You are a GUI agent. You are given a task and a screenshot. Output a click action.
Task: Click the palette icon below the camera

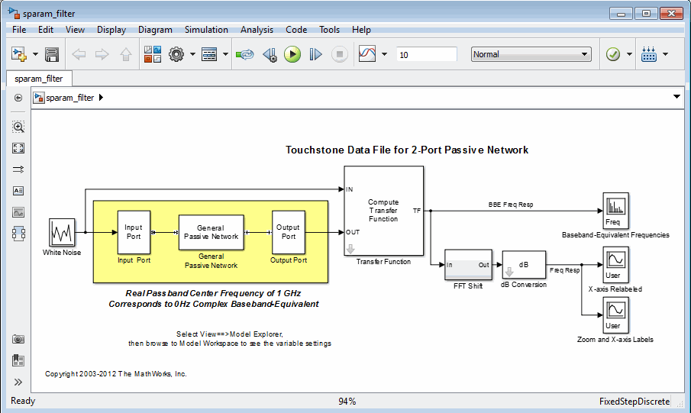(18, 360)
